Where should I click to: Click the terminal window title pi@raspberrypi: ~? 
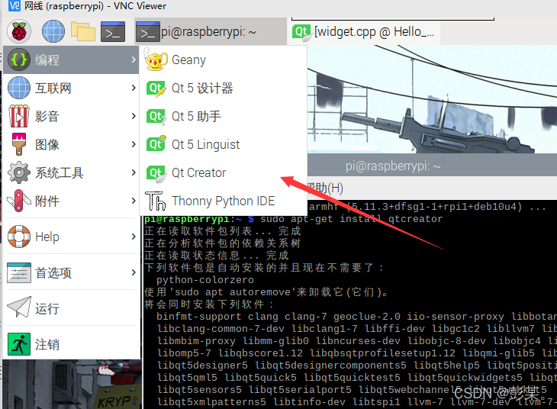pyautogui.click(x=393, y=166)
